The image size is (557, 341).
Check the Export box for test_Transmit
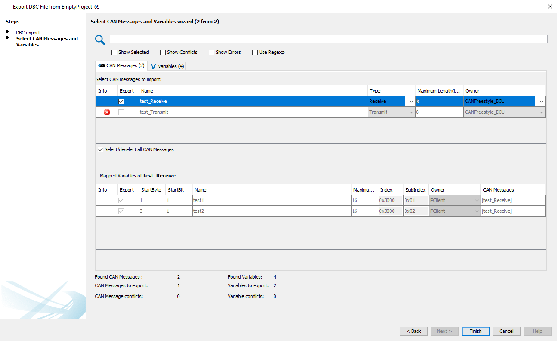[121, 112]
